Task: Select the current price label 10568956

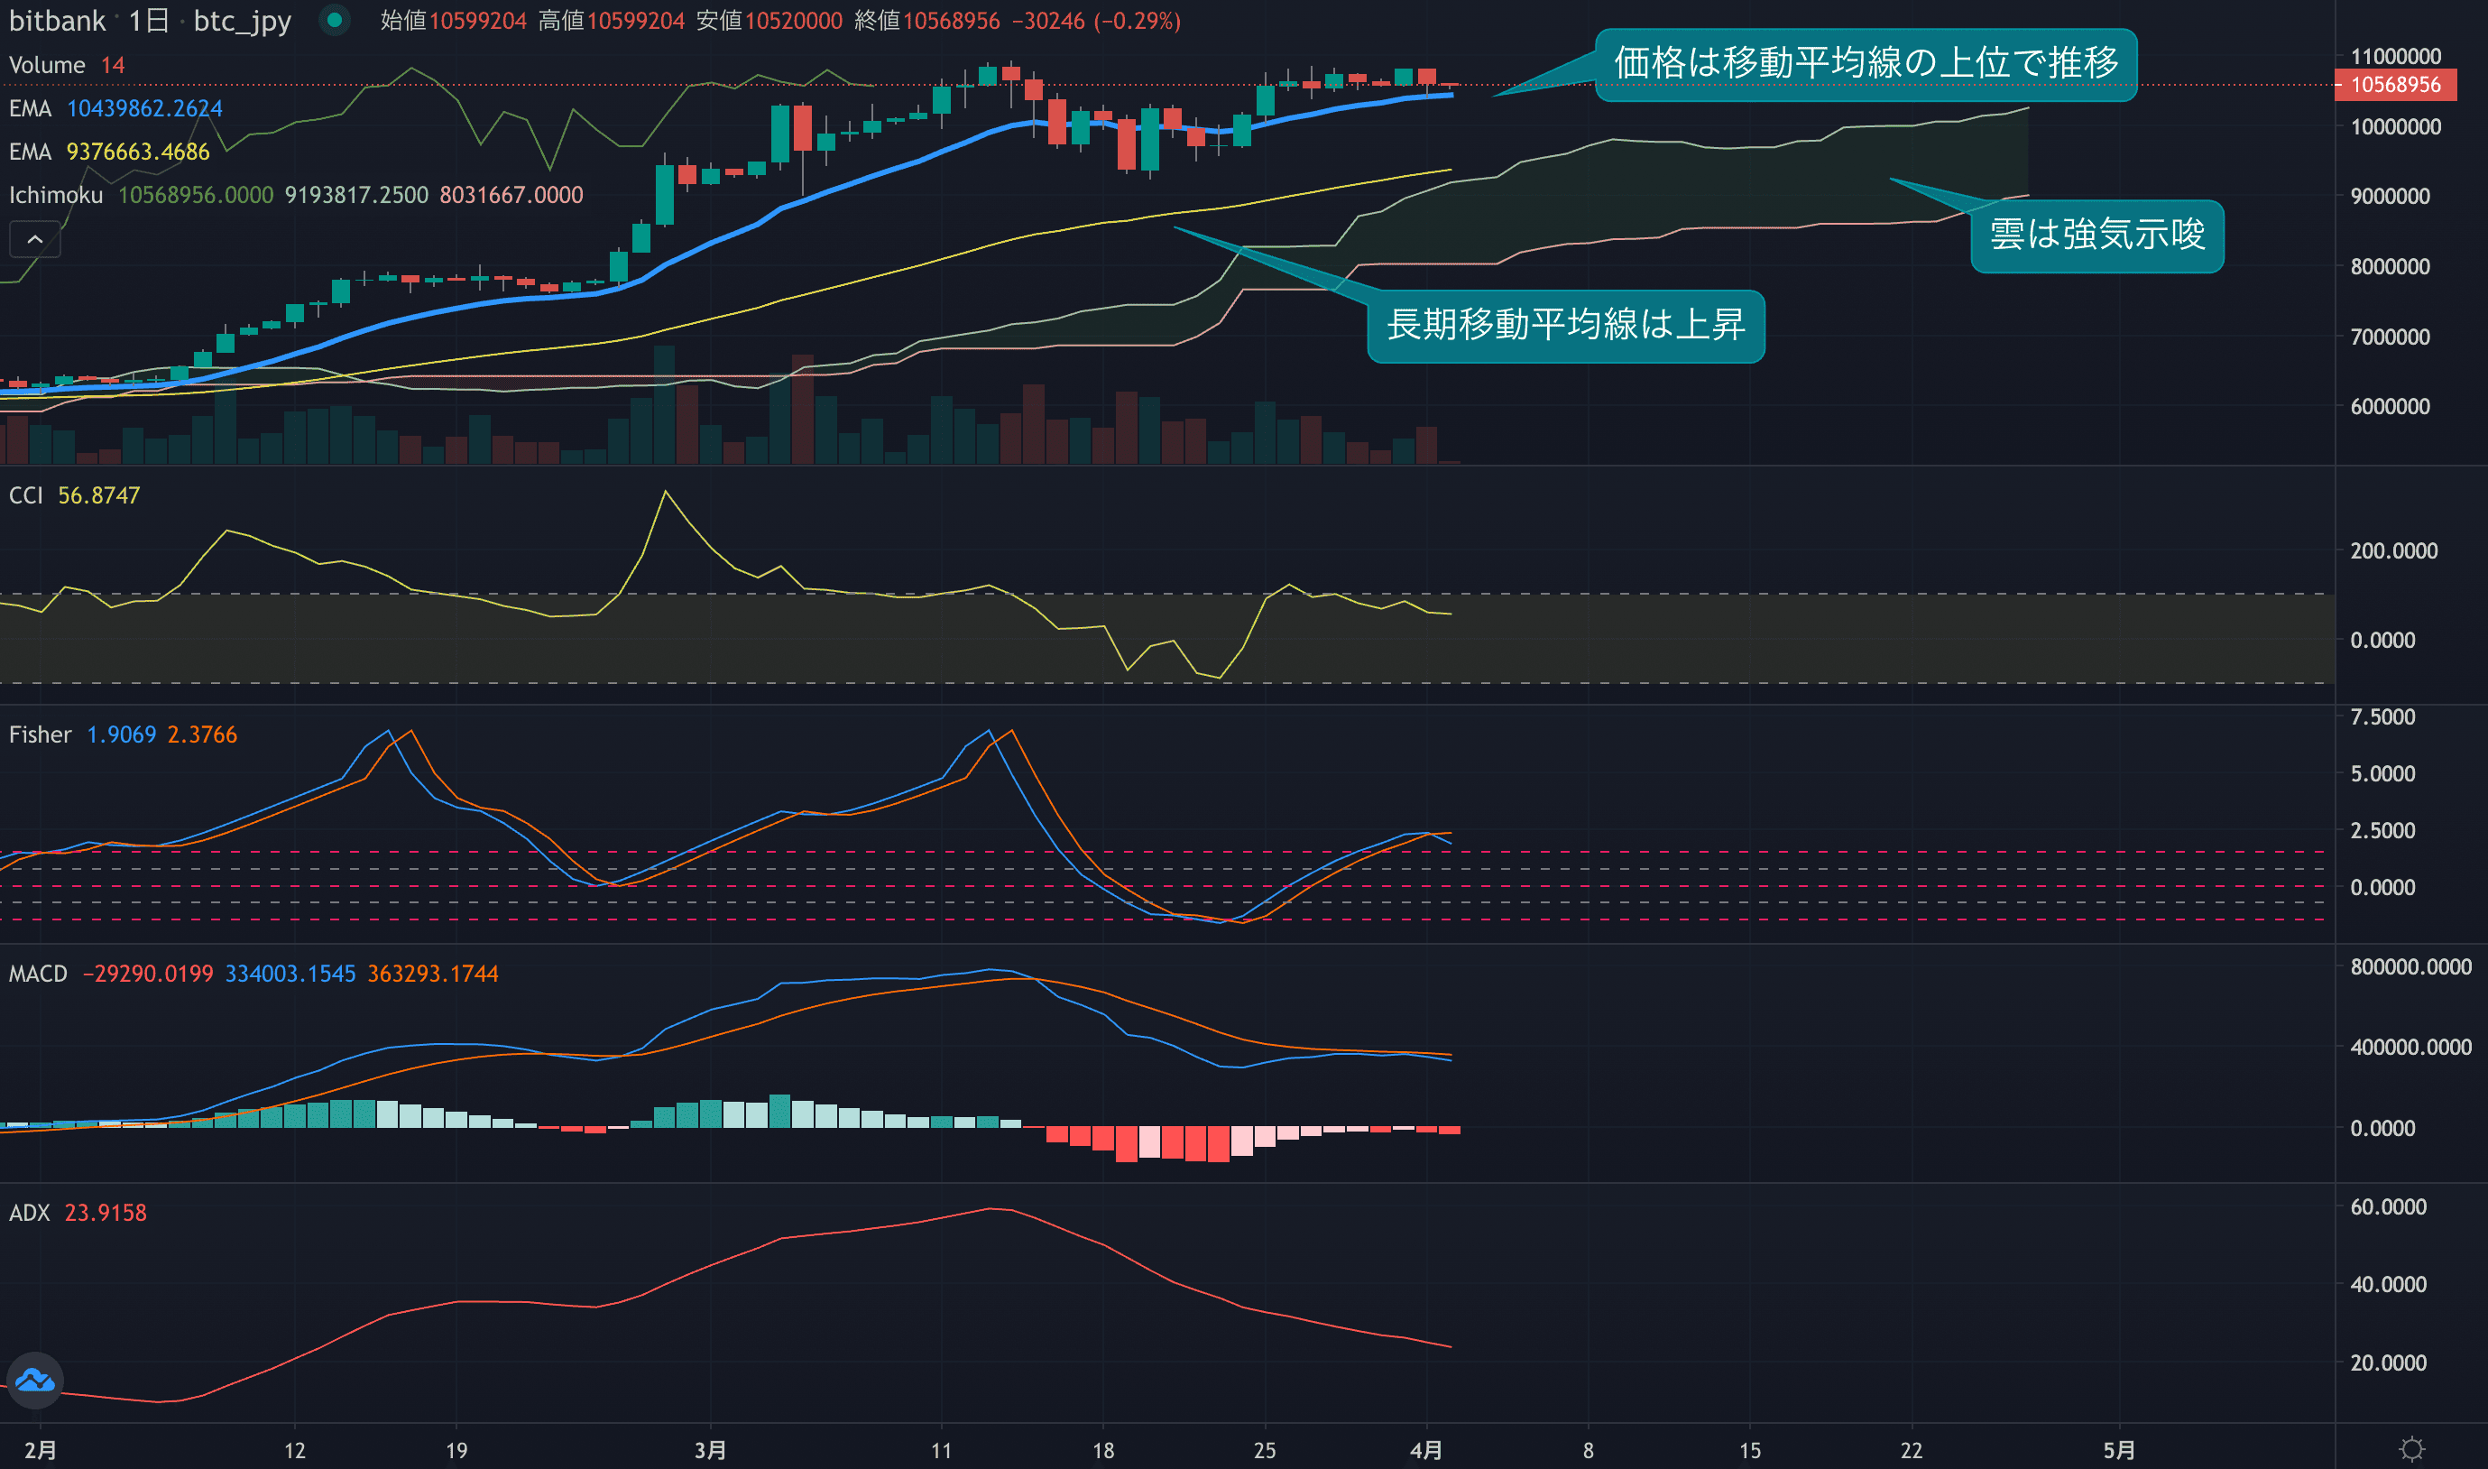Action: (2394, 85)
